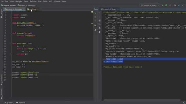Open the Run menu

pyautogui.click(x=40, y=1)
